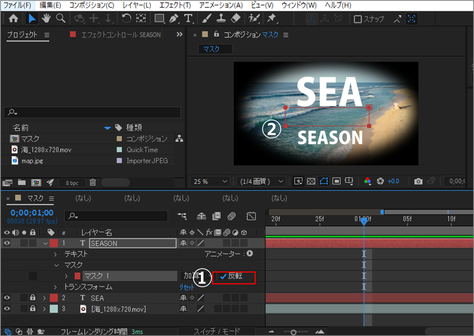Image resolution: width=474 pixels, height=336 pixels.
Task: Open the 25% magnification dropdown
Action: coord(210,181)
